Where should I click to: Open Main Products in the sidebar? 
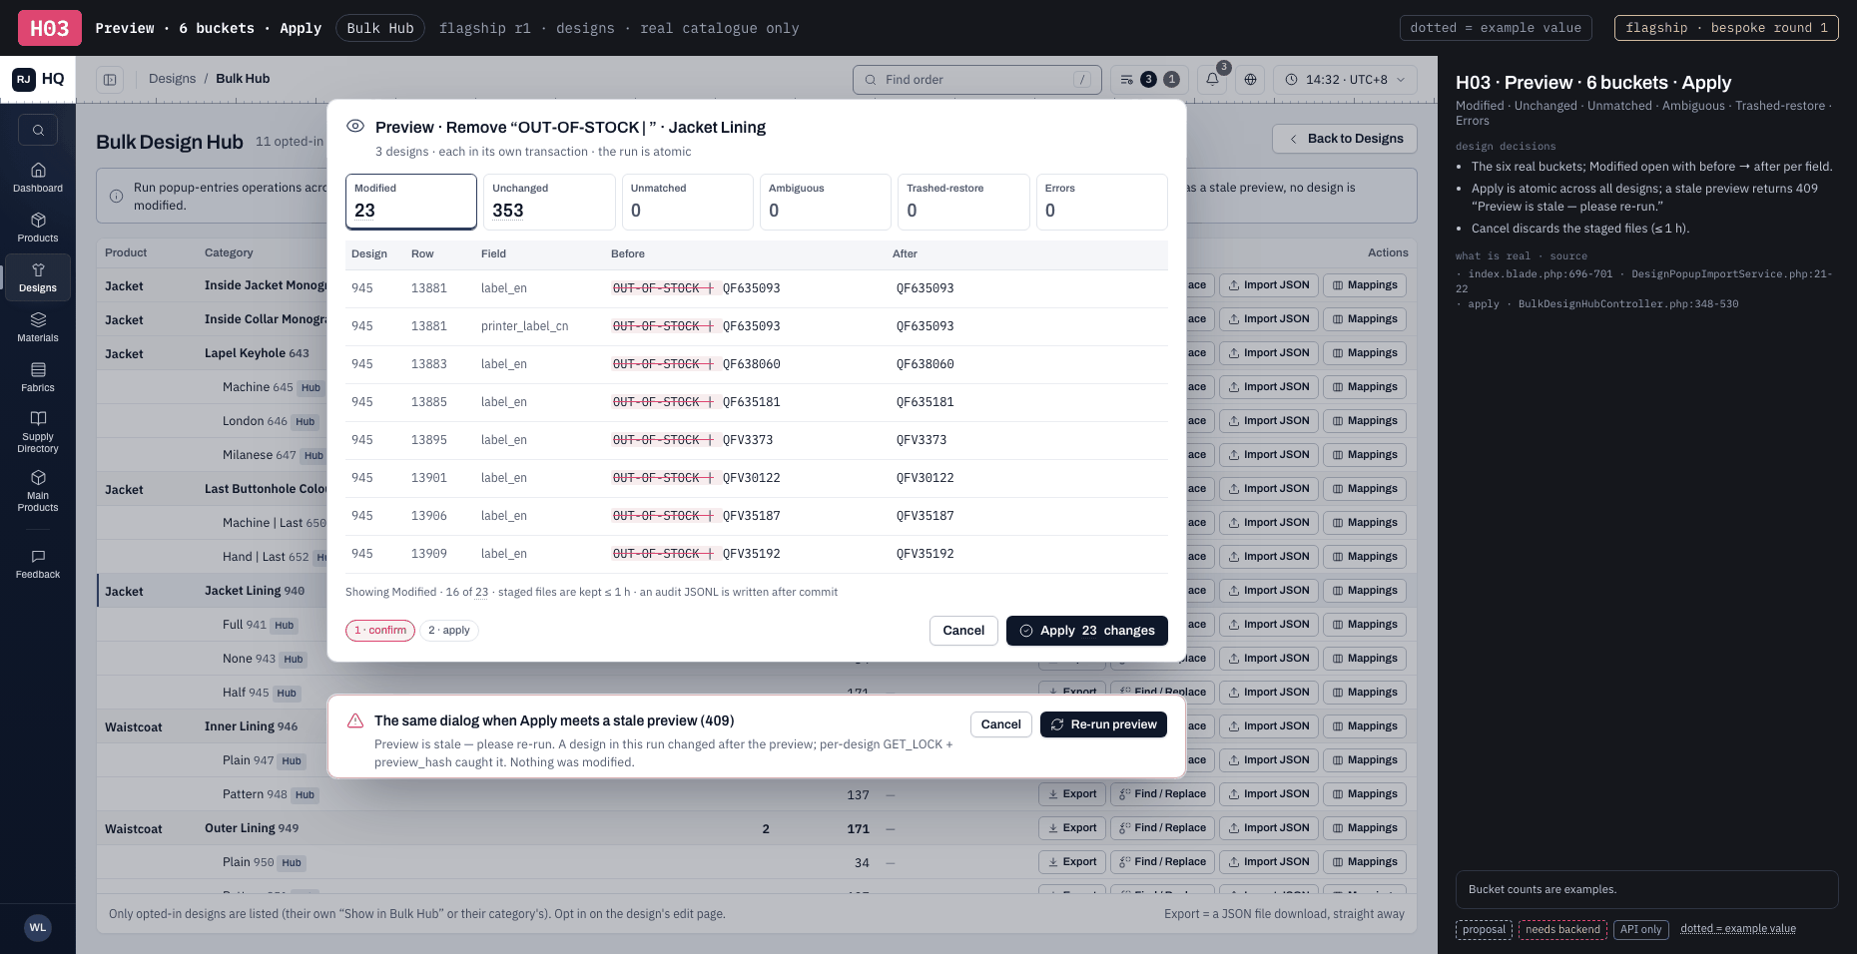(38, 490)
